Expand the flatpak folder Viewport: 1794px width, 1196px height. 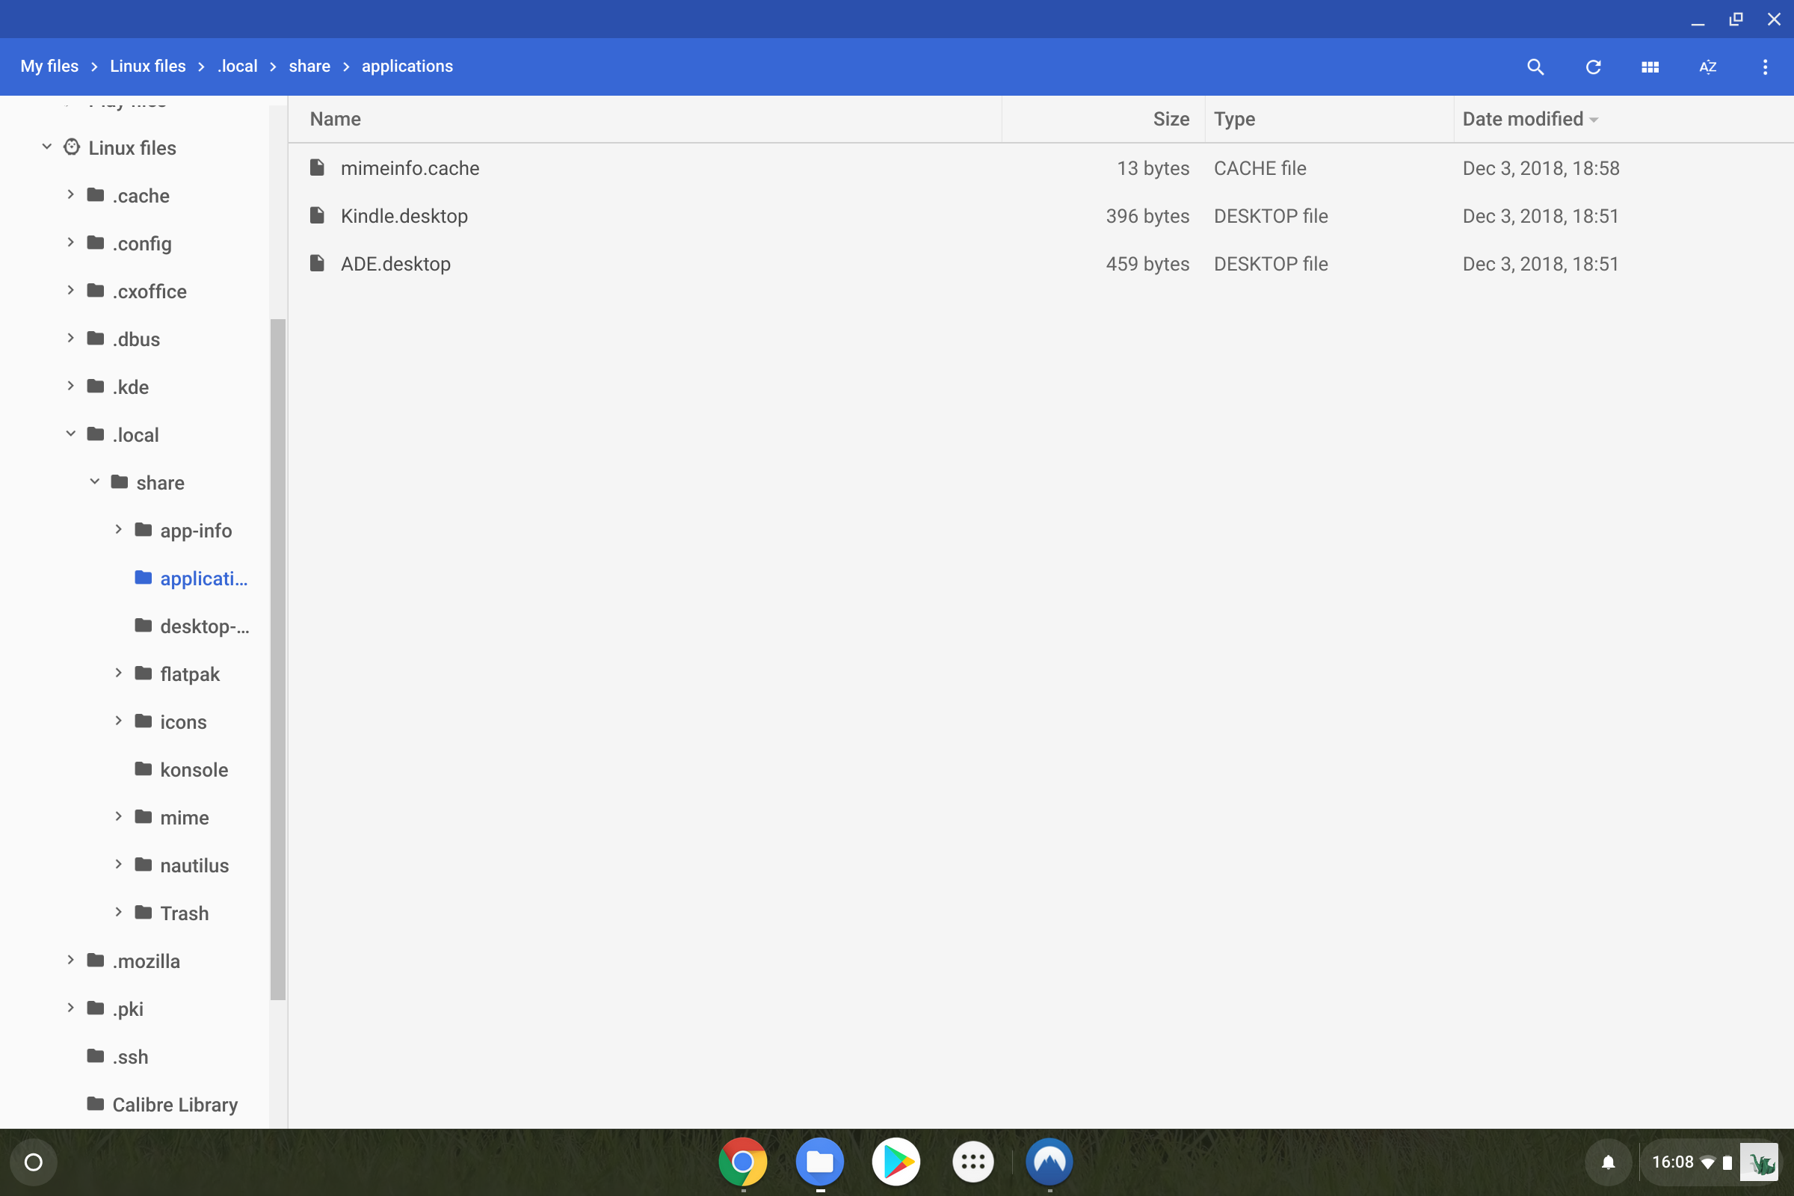click(x=118, y=673)
